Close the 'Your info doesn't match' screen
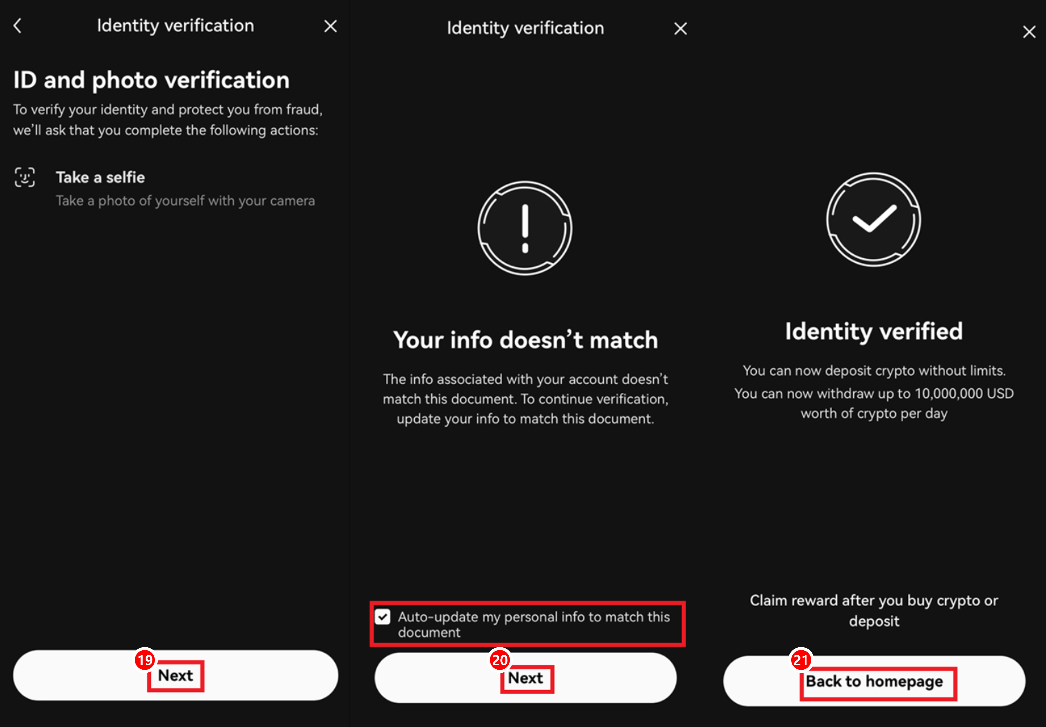This screenshot has width=1046, height=727. coord(680,29)
